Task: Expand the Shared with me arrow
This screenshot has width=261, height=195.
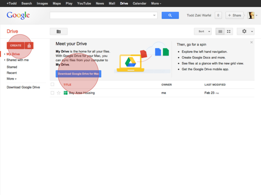Action: point(5,60)
